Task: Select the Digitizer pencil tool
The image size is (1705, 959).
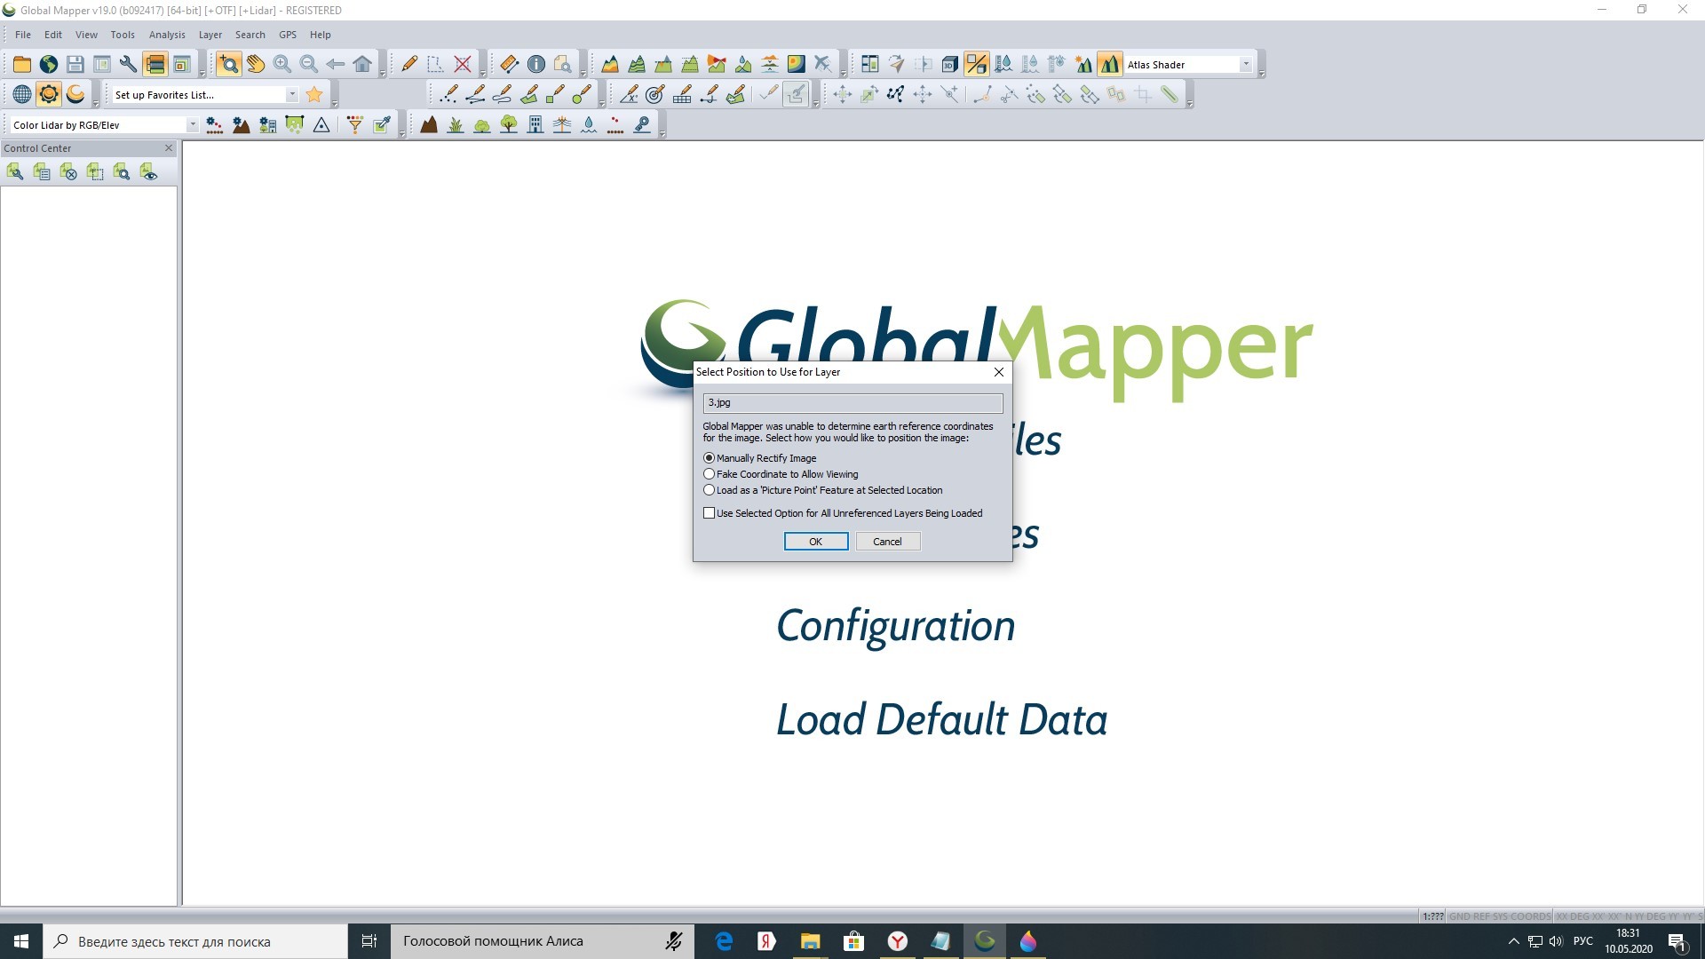Action: click(409, 64)
